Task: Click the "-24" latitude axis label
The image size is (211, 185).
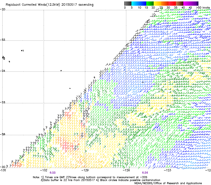Action: (x=3, y=71)
